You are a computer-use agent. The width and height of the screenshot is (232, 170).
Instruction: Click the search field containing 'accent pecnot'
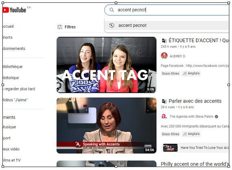167,10
